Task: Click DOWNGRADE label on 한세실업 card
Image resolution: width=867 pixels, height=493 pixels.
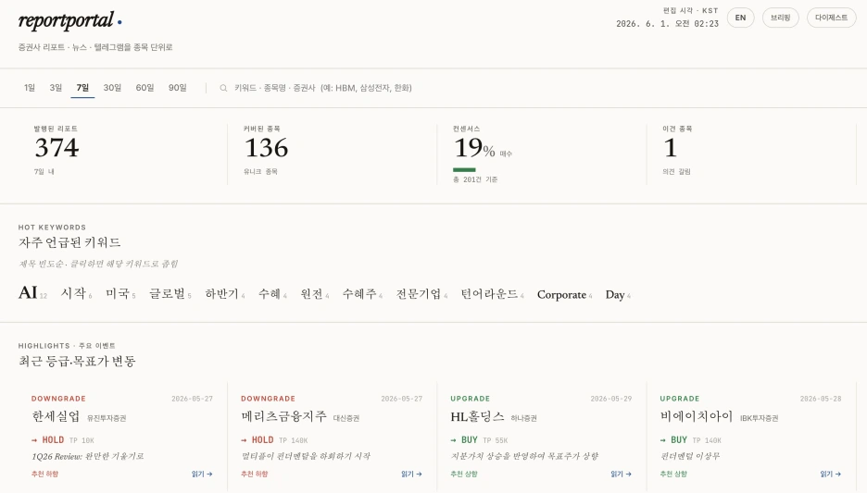Action: tap(58, 399)
